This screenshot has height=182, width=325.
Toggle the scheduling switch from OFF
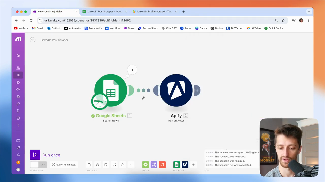[38, 165]
